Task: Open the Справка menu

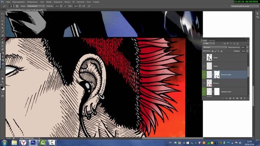Action: click(96, 2)
